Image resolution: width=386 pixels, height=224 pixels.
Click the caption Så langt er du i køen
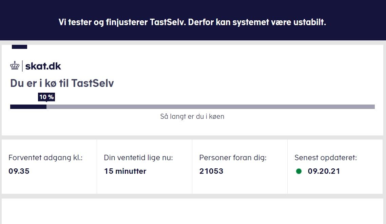pyautogui.click(x=192, y=116)
